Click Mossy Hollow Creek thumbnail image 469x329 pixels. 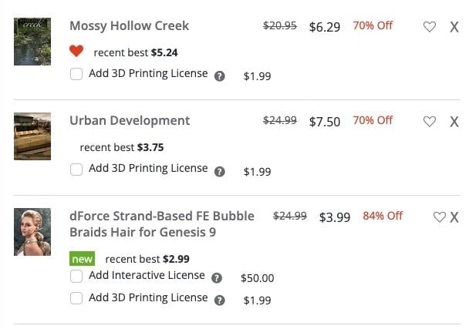point(32,42)
